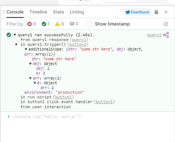The width and height of the screenshot is (175, 142).
Task: Open the documentation book icon
Action: (x=156, y=12)
